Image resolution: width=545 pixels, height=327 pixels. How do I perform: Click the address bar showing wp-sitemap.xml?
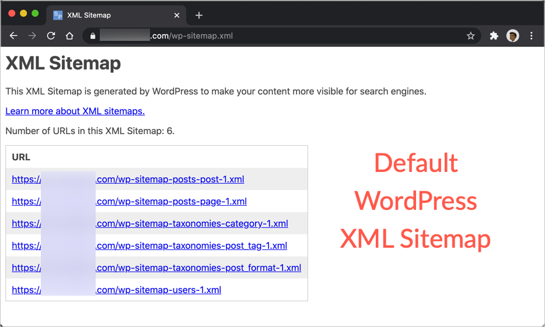tap(281, 36)
